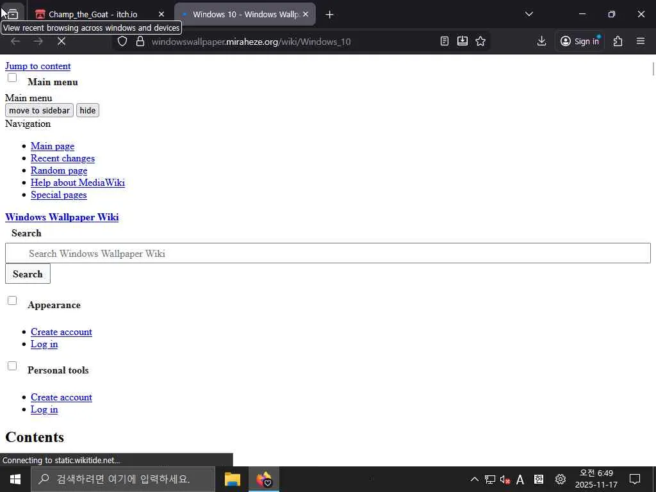Viewport: 656px width, 492px height.
Task: Open a new tab
Action: point(330,15)
